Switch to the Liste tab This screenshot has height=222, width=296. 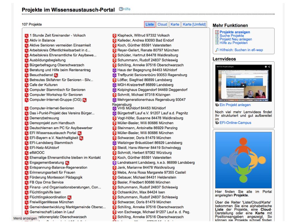coord(150,24)
